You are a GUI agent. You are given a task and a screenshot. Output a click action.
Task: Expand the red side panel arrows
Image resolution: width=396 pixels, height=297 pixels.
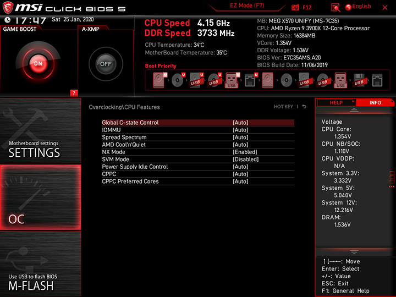pyautogui.click(x=392, y=186)
